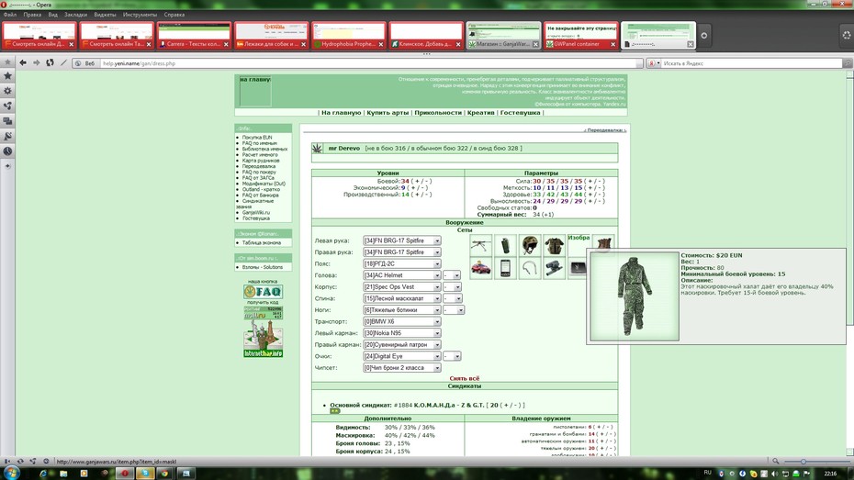Open the Виджеты menu

[105, 15]
